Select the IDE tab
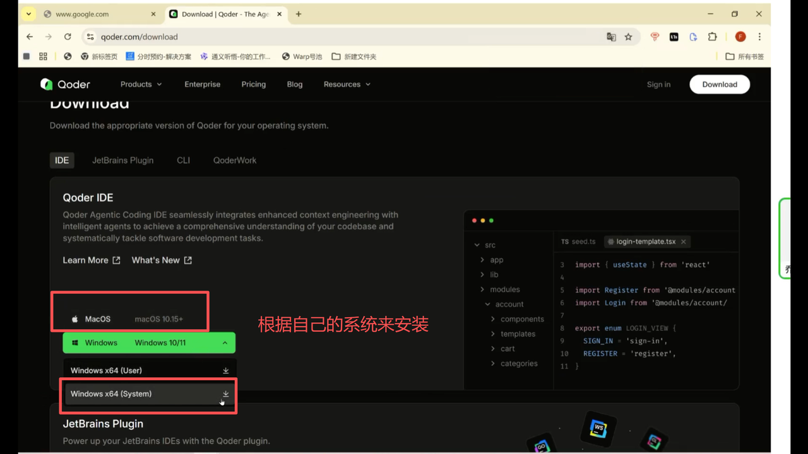 [62, 160]
